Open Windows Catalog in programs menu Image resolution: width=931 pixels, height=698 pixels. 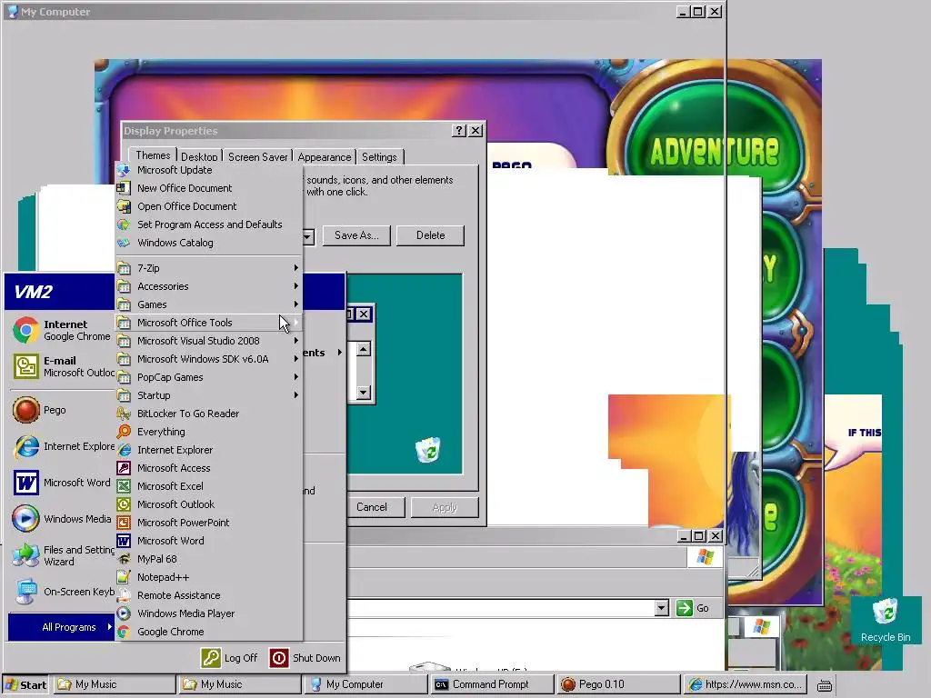pos(209,243)
